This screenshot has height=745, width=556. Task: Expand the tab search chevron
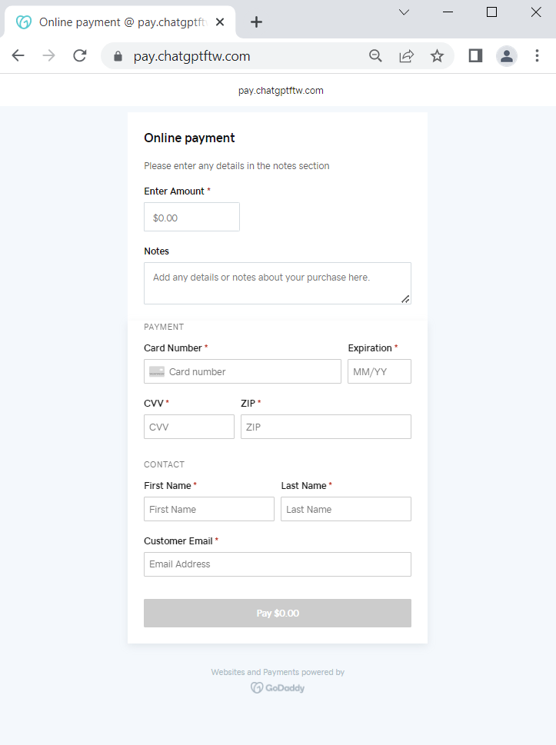click(x=405, y=12)
